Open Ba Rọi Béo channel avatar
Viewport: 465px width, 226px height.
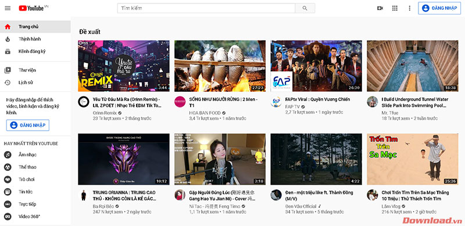point(84,195)
